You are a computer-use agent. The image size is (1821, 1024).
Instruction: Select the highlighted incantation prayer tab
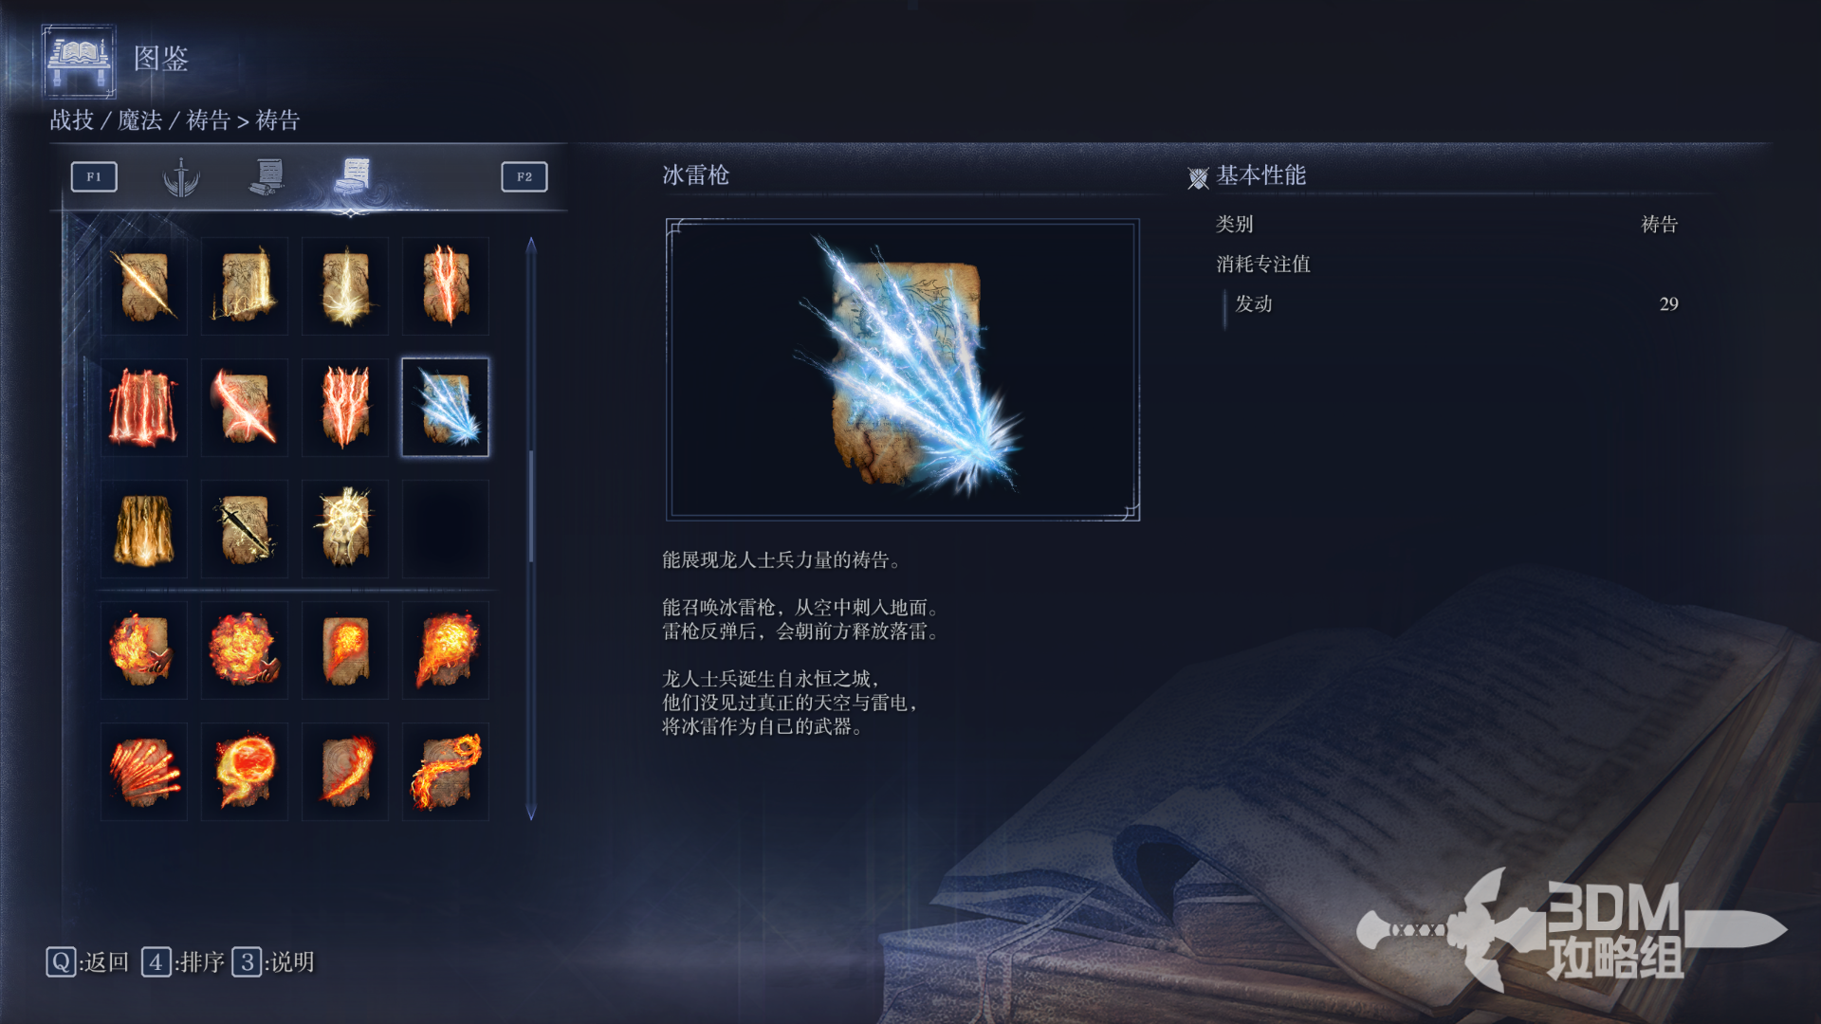click(x=353, y=176)
